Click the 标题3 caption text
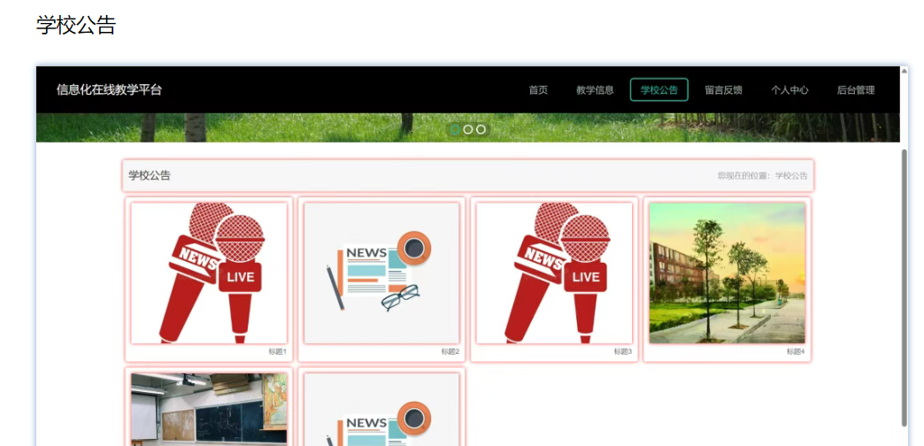 [623, 351]
